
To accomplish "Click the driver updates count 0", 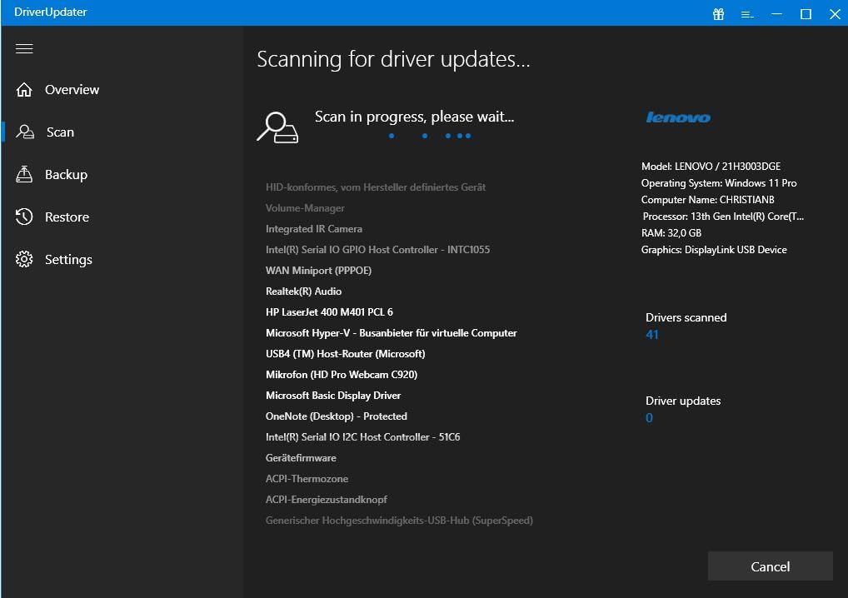I will coord(649,418).
